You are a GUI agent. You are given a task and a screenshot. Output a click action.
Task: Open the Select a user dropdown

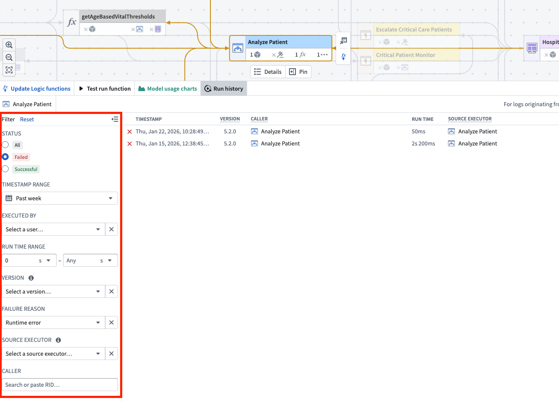53,229
